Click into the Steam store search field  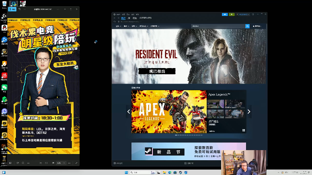[x=218, y=26]
